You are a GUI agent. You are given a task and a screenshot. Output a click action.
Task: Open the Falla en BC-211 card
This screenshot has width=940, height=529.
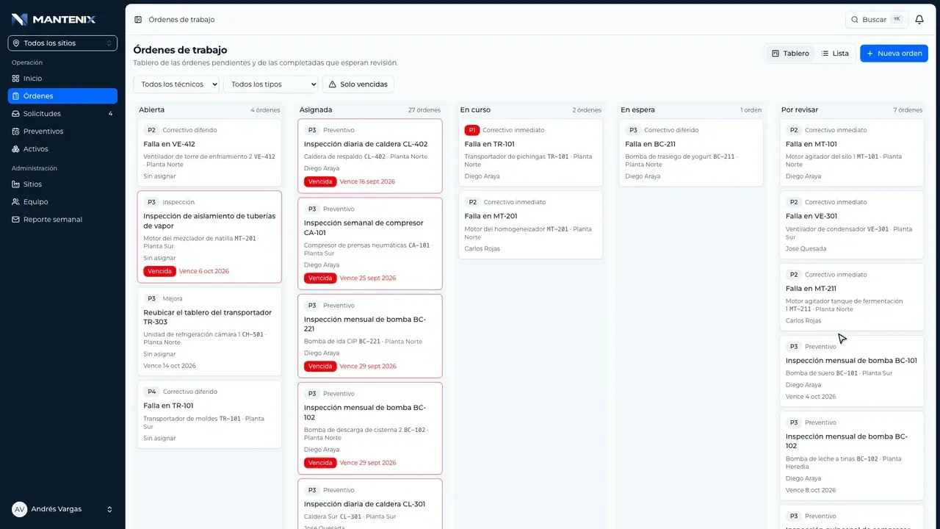(x=691, y=153)
